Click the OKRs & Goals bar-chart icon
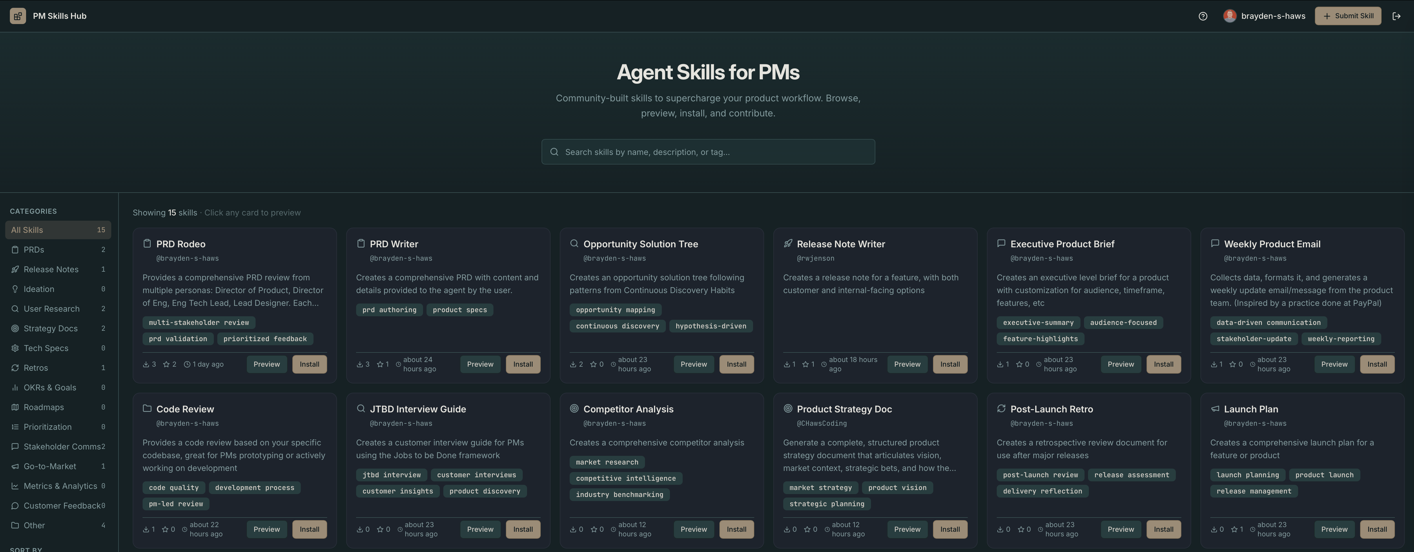This screenshot has width=1414, height=552. coord(15,388)
